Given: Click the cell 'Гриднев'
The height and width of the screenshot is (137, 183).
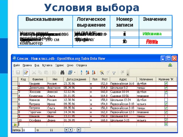Looking at the screenshot, I should 38,84.
